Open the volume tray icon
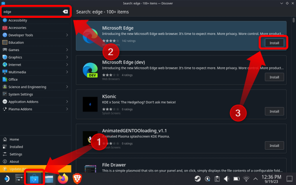The width and height of the screenshot is (296, 185). [227, 179]
